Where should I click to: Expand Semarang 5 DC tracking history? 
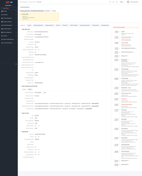pos(129,161)
